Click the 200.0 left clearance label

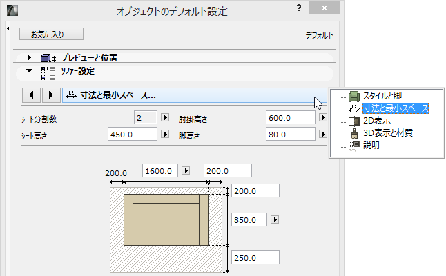pos(116,173)
